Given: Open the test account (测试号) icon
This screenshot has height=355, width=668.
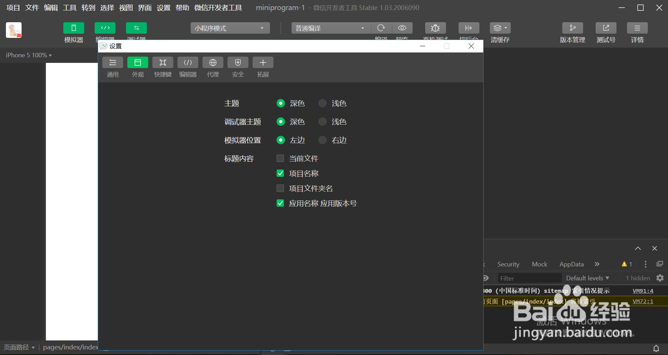Looking at the screenshot, I should click(x=606, y=28).
